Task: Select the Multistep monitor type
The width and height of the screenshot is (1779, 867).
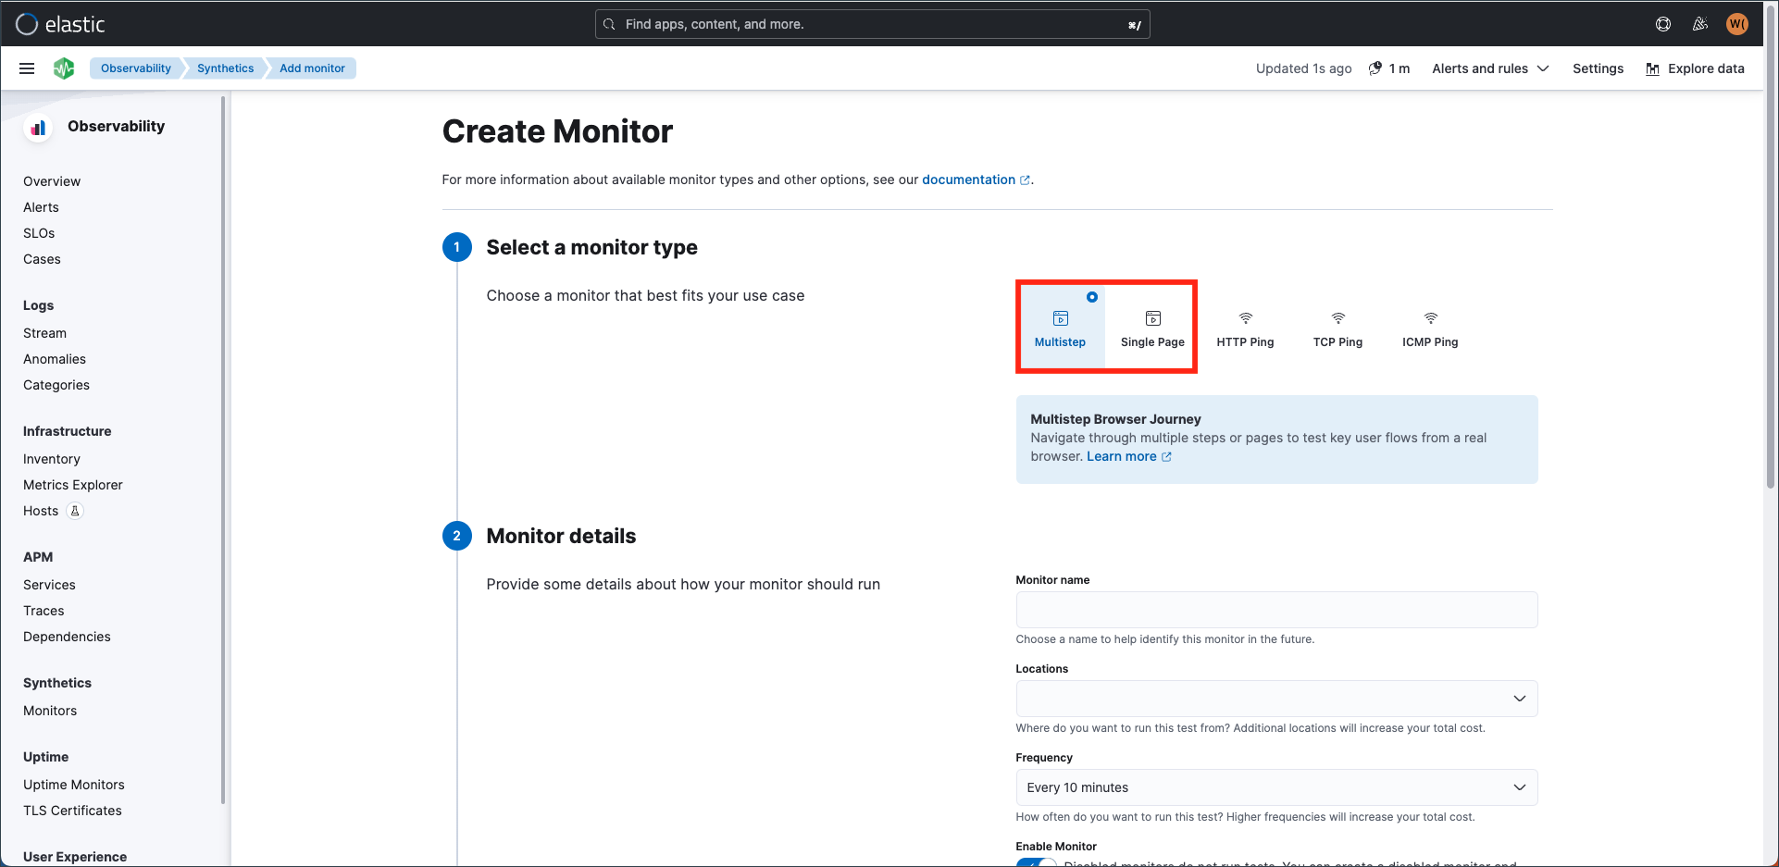Action: tap(1060, 328)
